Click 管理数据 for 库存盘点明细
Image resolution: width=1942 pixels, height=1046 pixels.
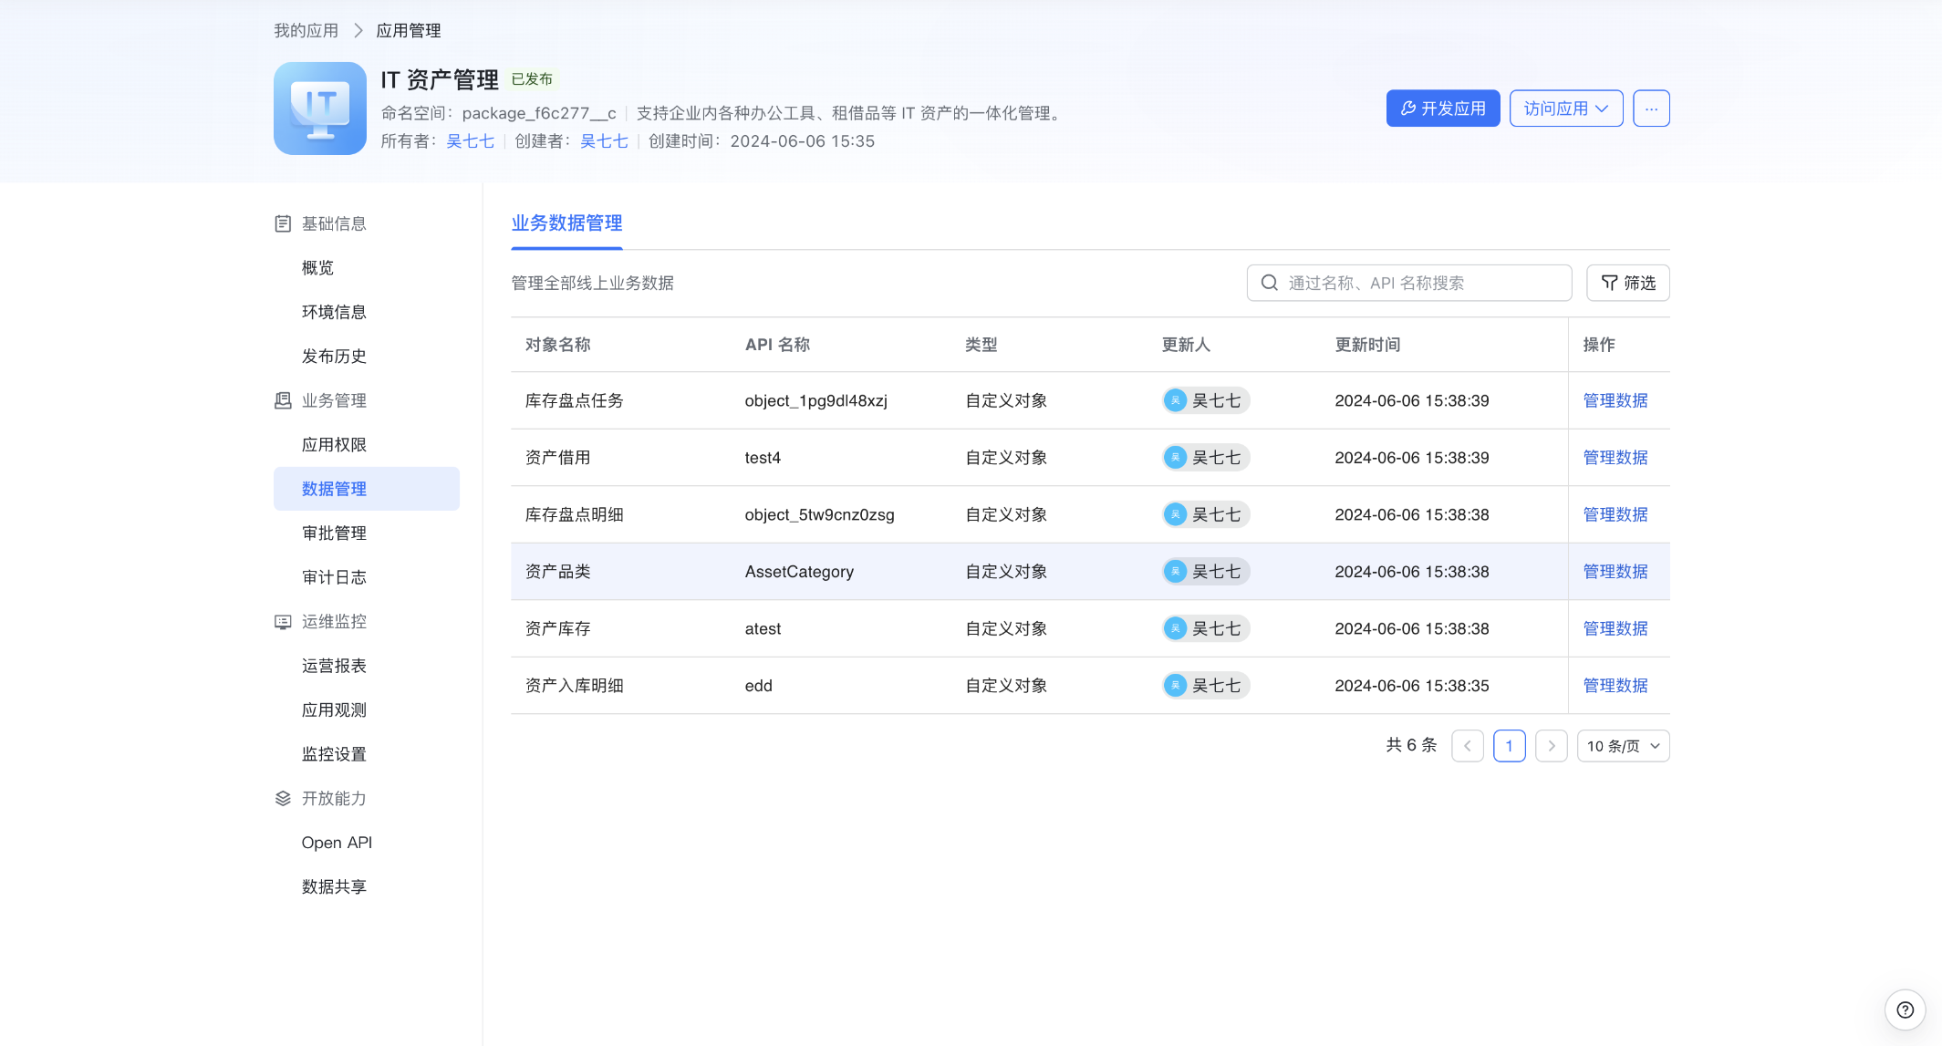pos(1615,514)
